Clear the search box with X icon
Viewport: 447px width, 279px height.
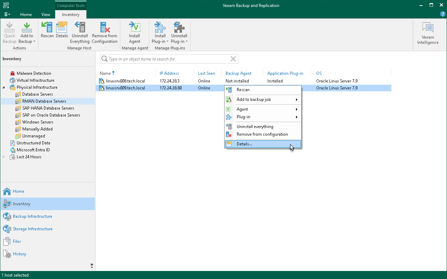(233, 59)
